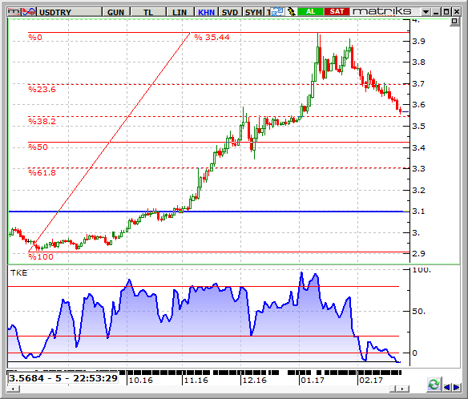
Task: Click the blue right arrow navigation icon
Action: (x=457, y=387)
